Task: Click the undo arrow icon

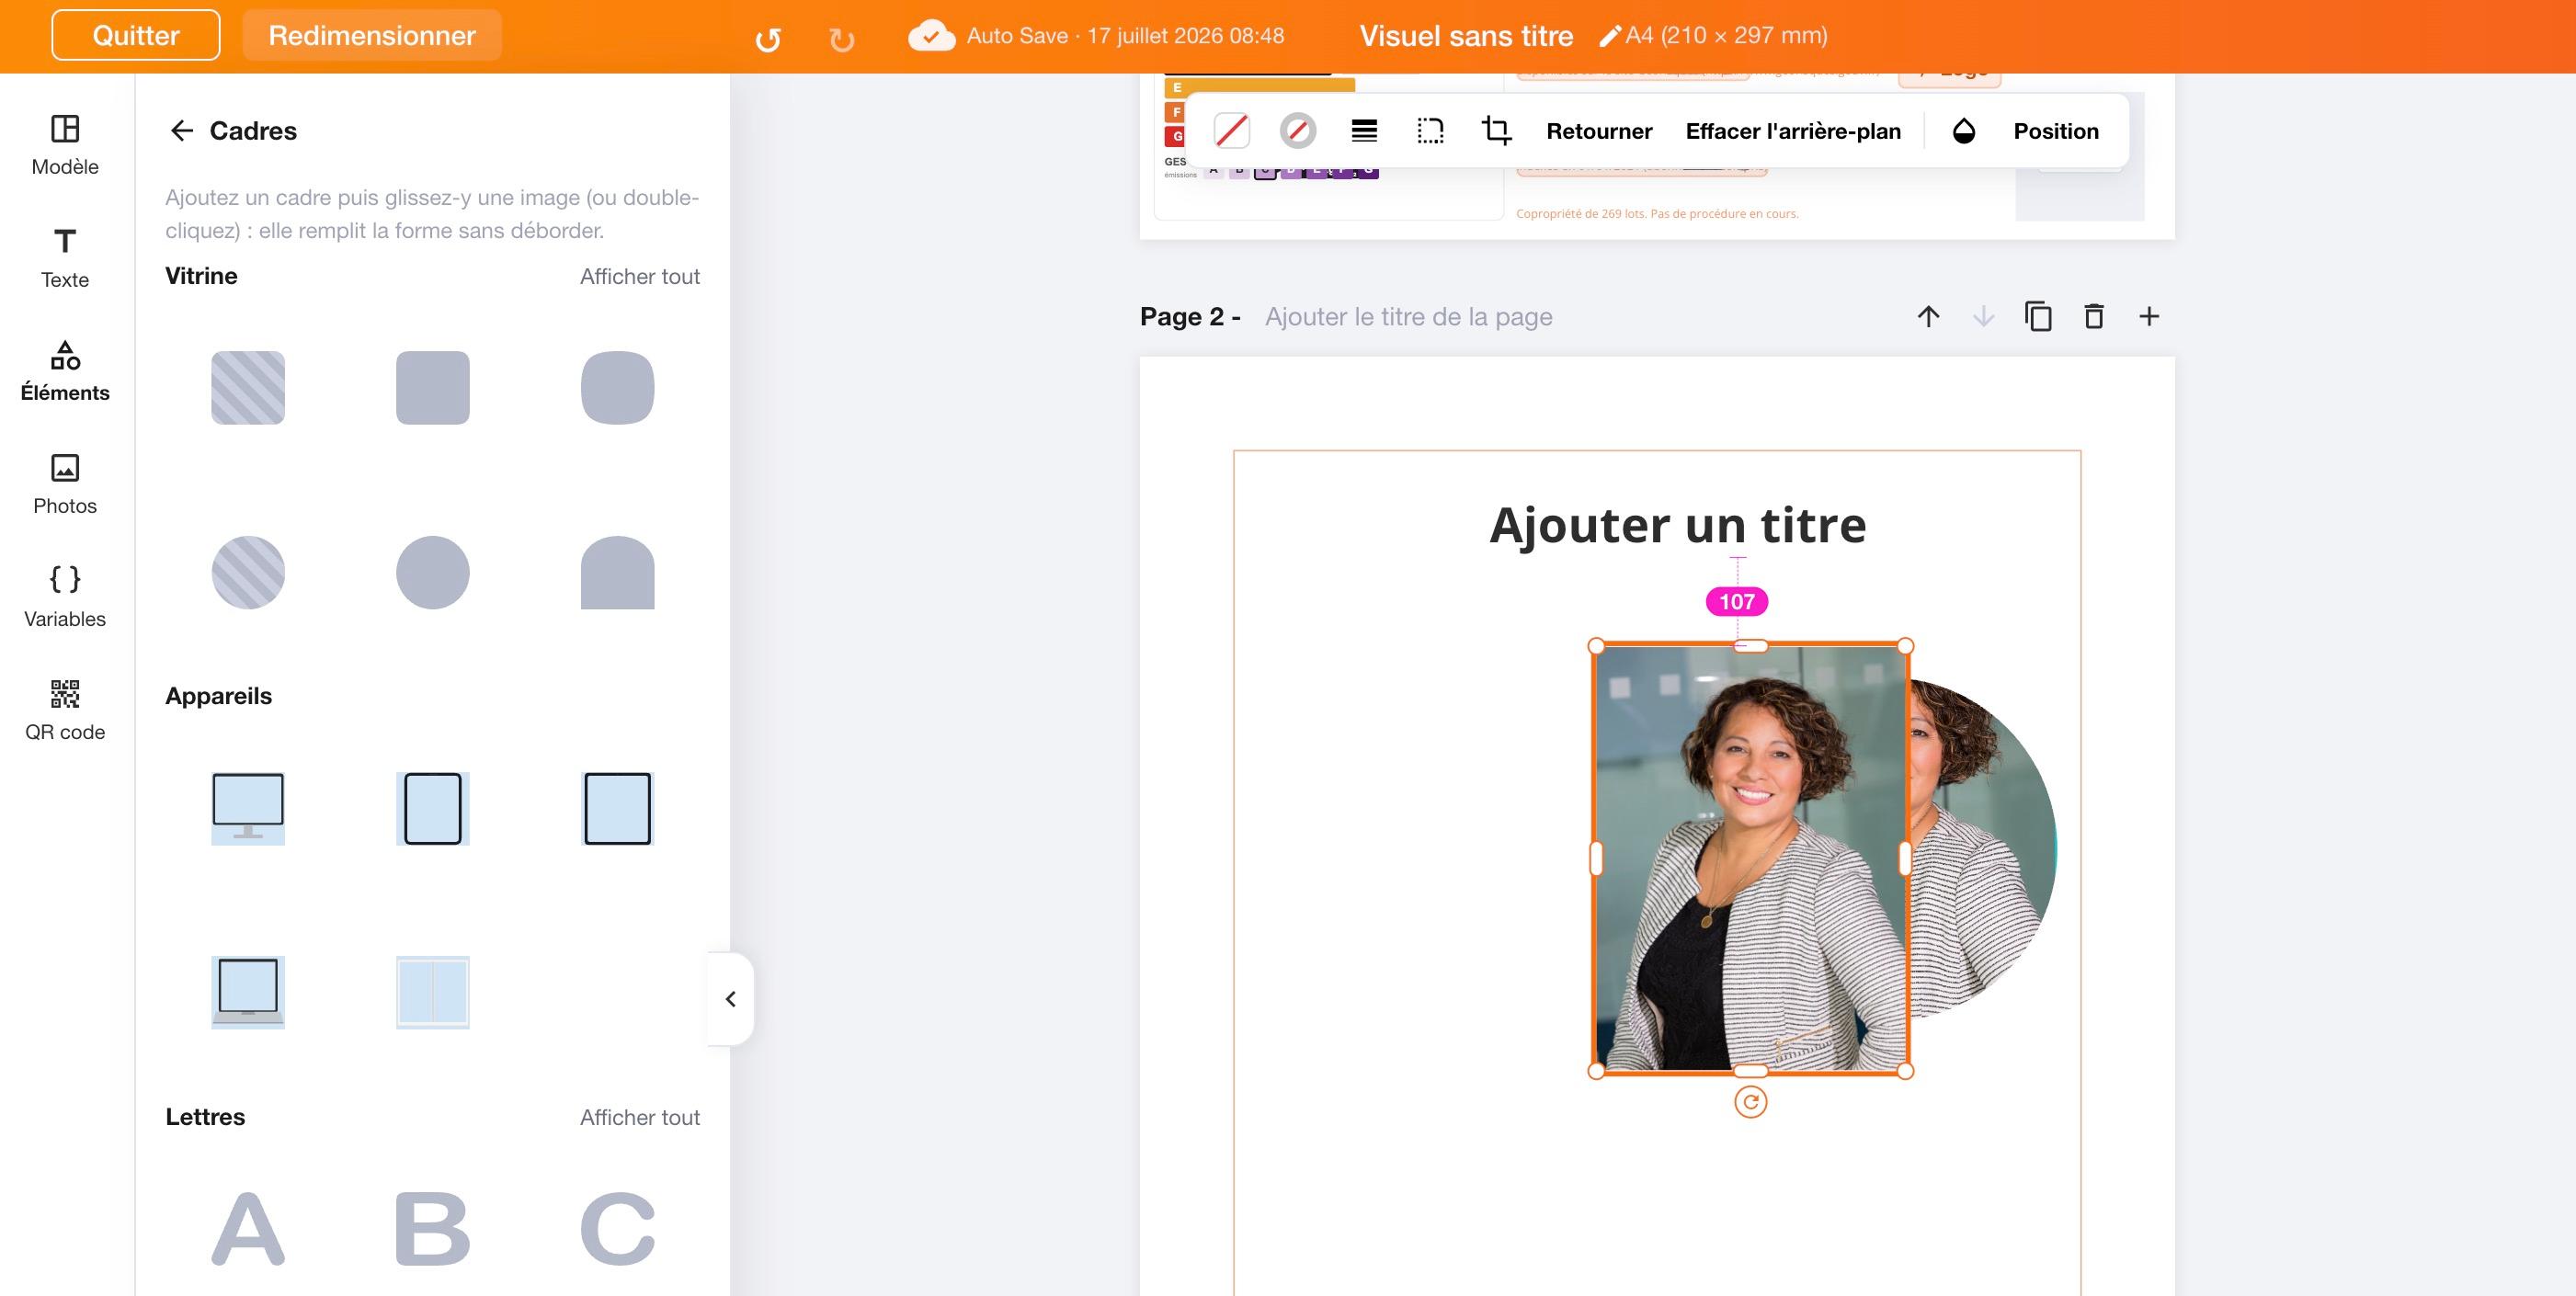Action: point(768,39)
